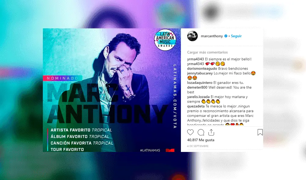This screenshot has width=306, height=180.
Task: Follow marcanthony with Seguir
Action: click(236, 36)
